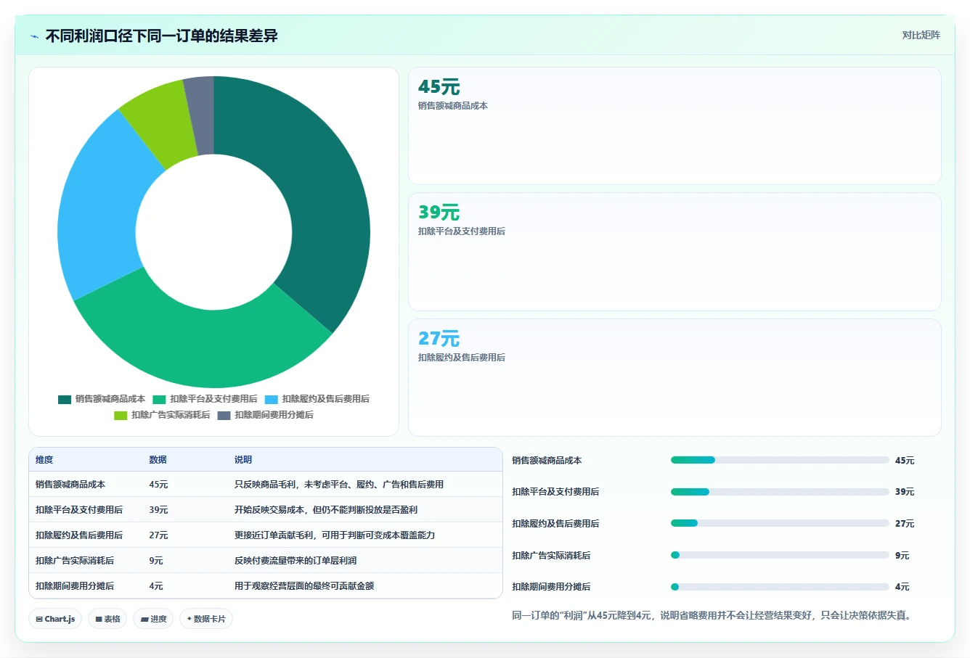970x658 pixels.
Task: Click the 27元 value in the table
Action: click(x=158, y=535)
